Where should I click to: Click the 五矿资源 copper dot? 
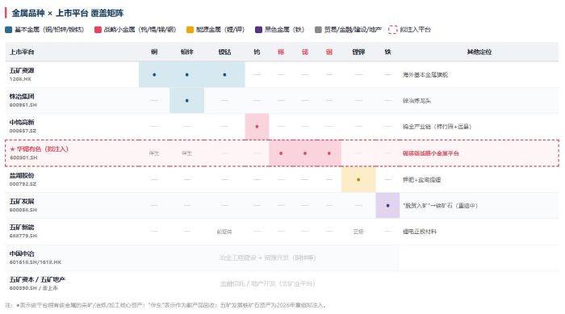[154, 74]
